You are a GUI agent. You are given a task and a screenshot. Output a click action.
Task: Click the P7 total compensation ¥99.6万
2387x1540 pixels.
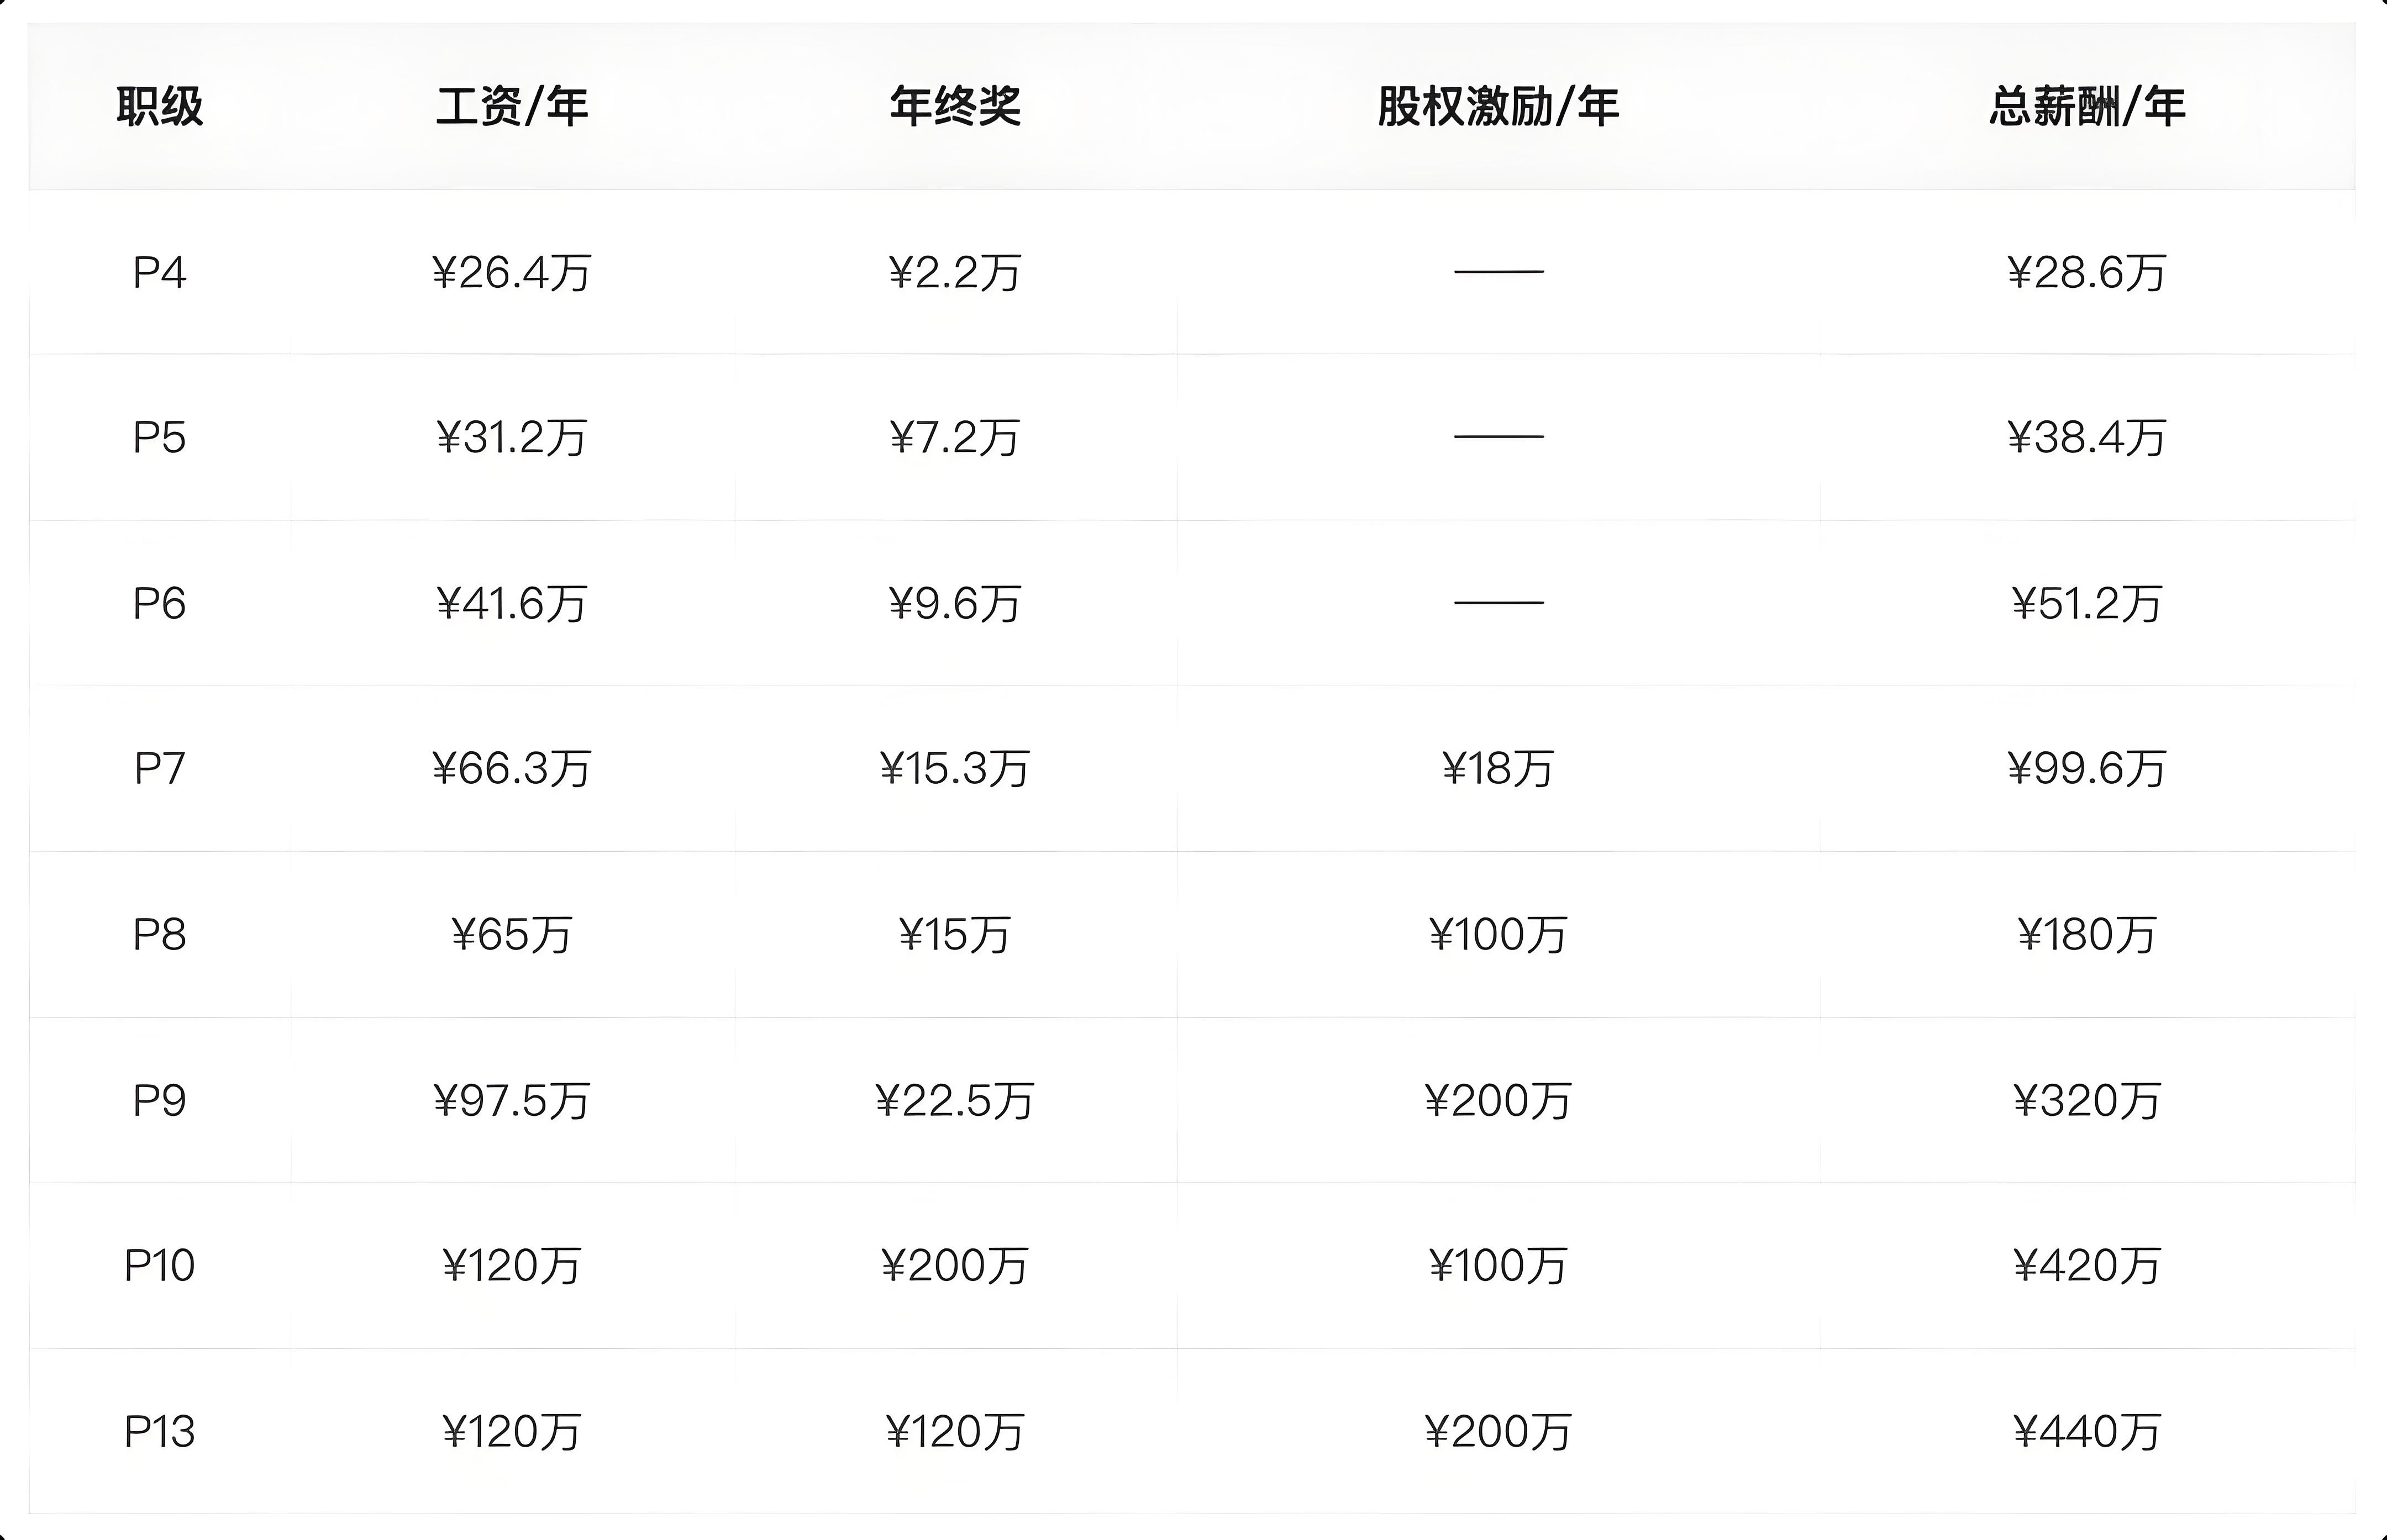click(2087, 769)
